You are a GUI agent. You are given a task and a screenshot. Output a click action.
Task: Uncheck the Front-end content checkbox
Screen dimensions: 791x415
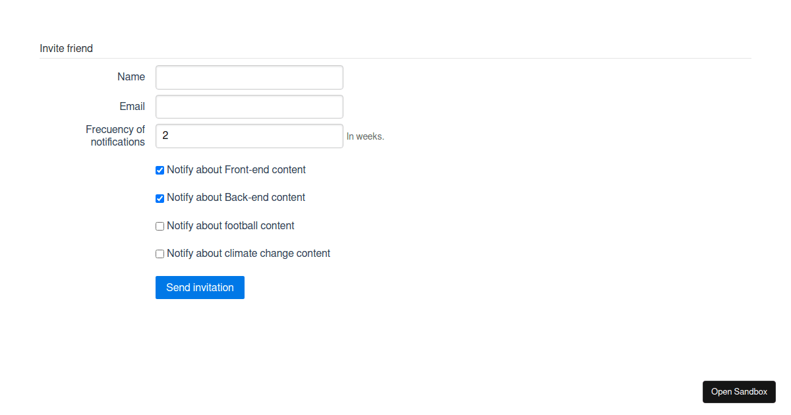pos(160,171)
